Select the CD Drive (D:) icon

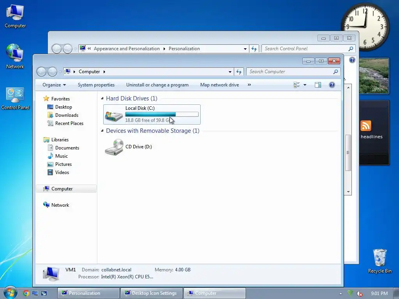click(x=114, y=147)
